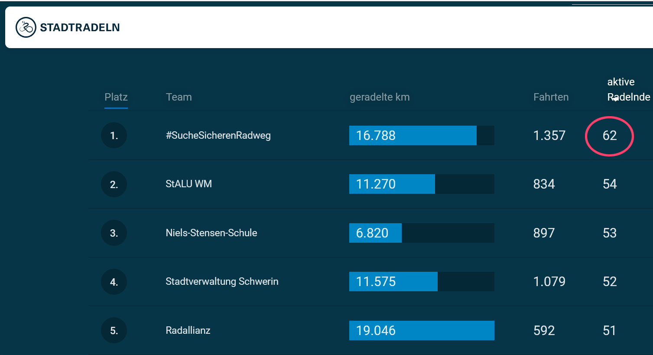
Task: Sort table by Platz column
Action: click(116, 97)
